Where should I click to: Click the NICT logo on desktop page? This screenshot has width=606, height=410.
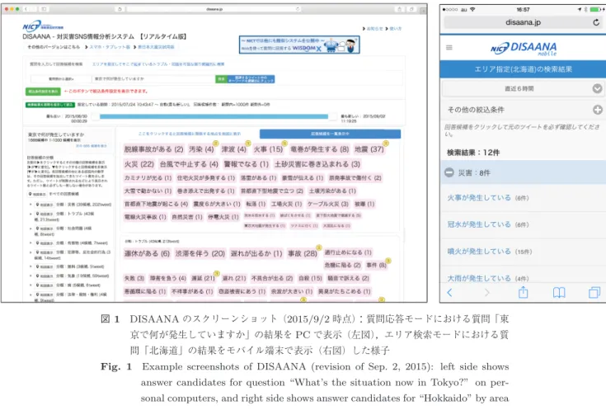(43, 26)
